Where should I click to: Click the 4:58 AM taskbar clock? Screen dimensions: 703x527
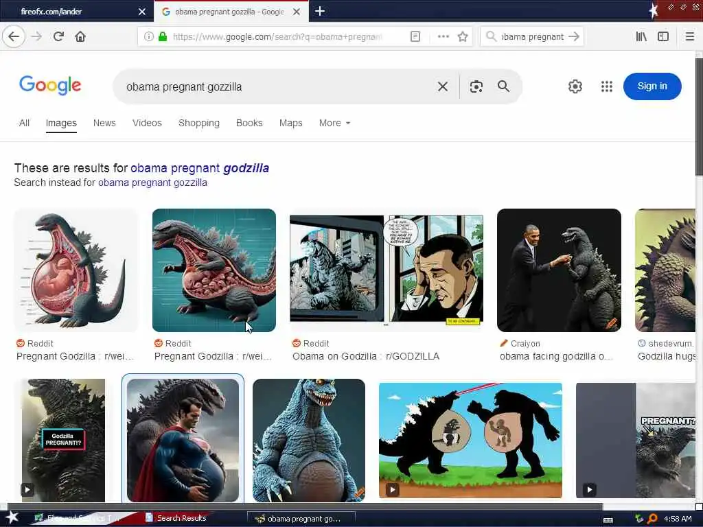(678, 519)
